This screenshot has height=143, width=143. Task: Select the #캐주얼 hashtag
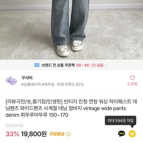coord(48,85)
